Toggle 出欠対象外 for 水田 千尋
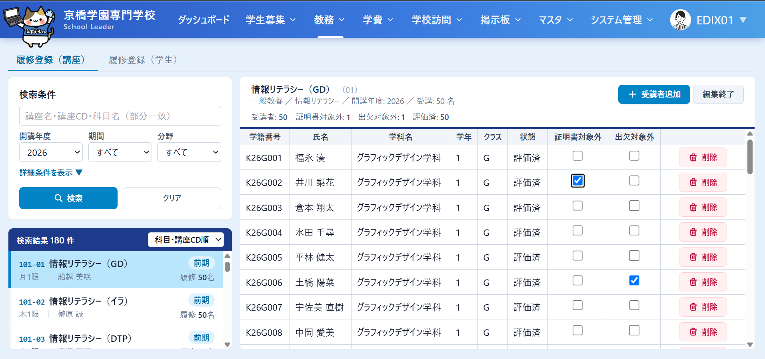Image resolution: width=765 pixels, height=359 pixels. [634, 231]
